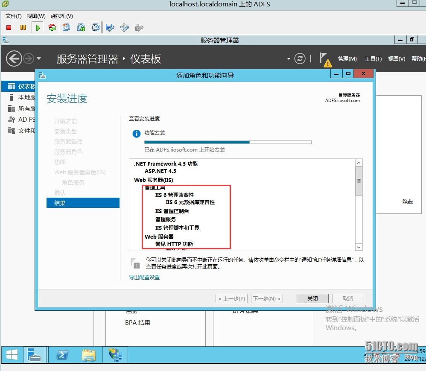Select the local server sidebar icon
The height and width of the screenshot is (371, 426).
point(11,97)
